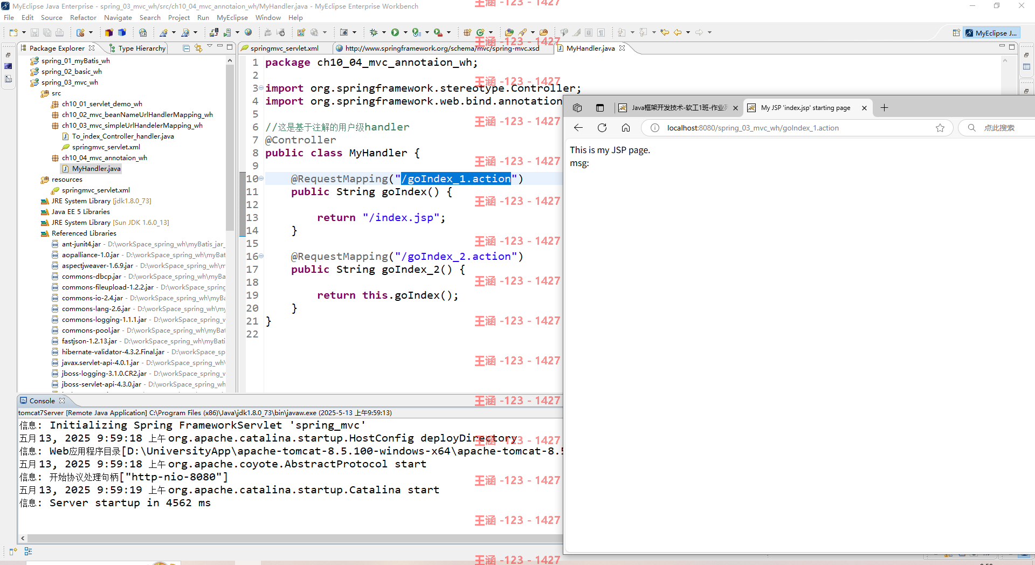
Task: Select MyHandler.java in Package Explorer
Action: 96,169
